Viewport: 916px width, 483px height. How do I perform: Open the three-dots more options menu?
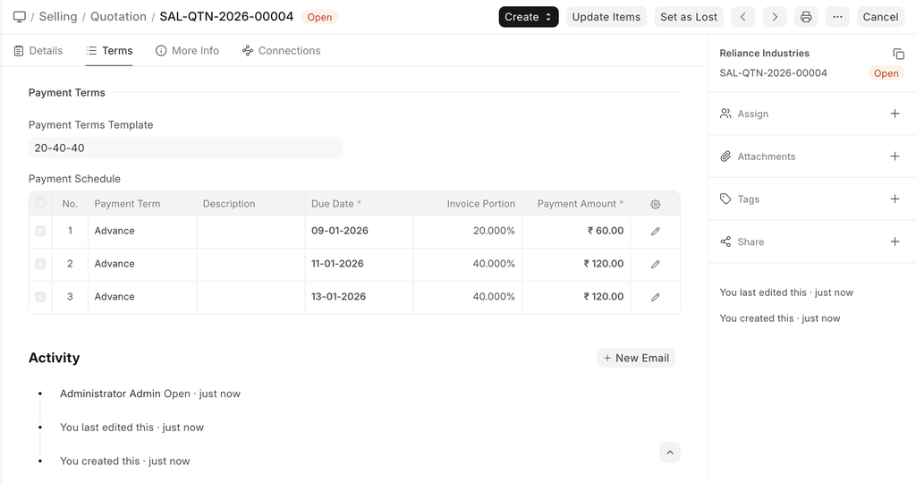click(837, 17)
